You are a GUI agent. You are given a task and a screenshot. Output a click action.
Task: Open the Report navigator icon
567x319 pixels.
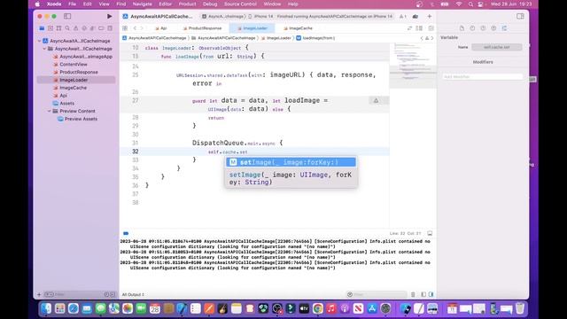coord(110,28)
